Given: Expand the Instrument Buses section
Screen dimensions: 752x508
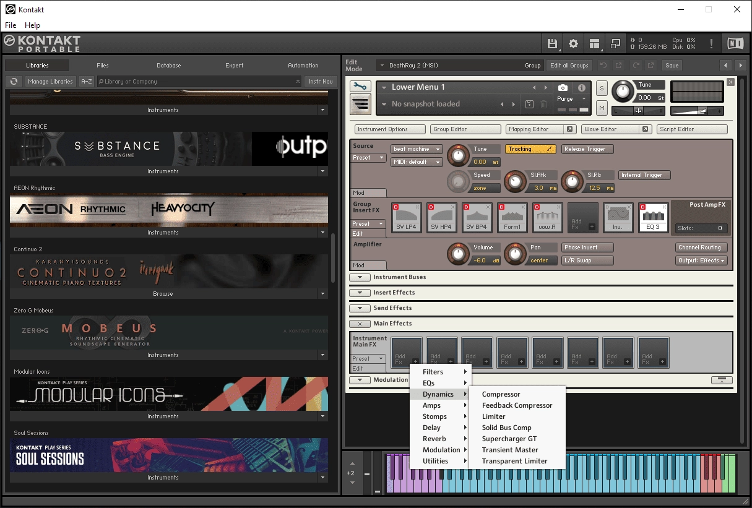Looking at the screenshot, I should click(360, 277).
